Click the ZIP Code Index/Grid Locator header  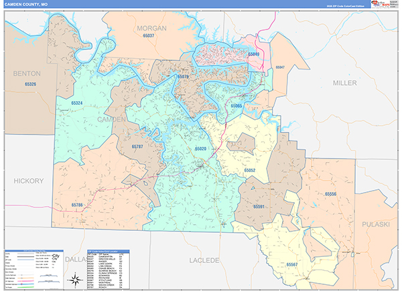pos(108,252)
